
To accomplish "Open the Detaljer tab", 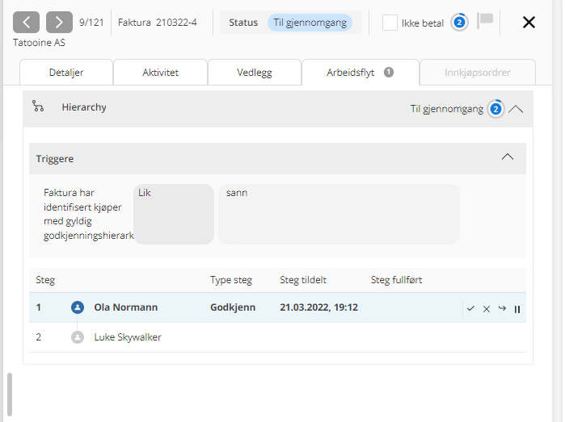I will click(65, 73).
